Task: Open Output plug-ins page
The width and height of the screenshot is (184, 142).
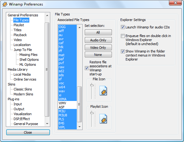Action: [19, 109]
